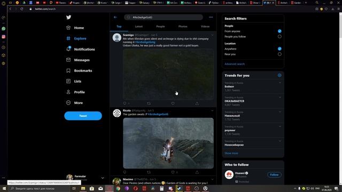The image size is (342, 192).
Task: Expand options for the Навальный trend
Action: click(x=280, y=112)
